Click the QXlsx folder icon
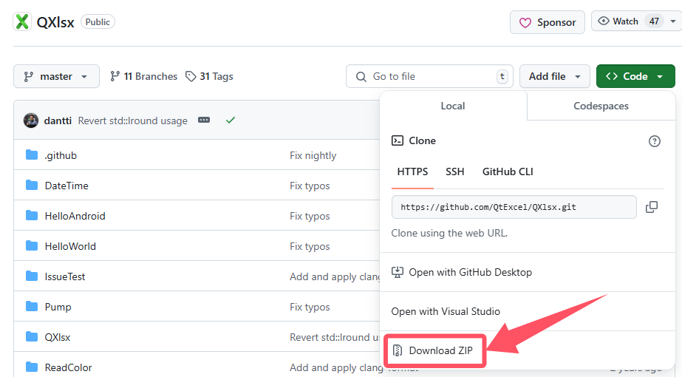 pos(32,336)
